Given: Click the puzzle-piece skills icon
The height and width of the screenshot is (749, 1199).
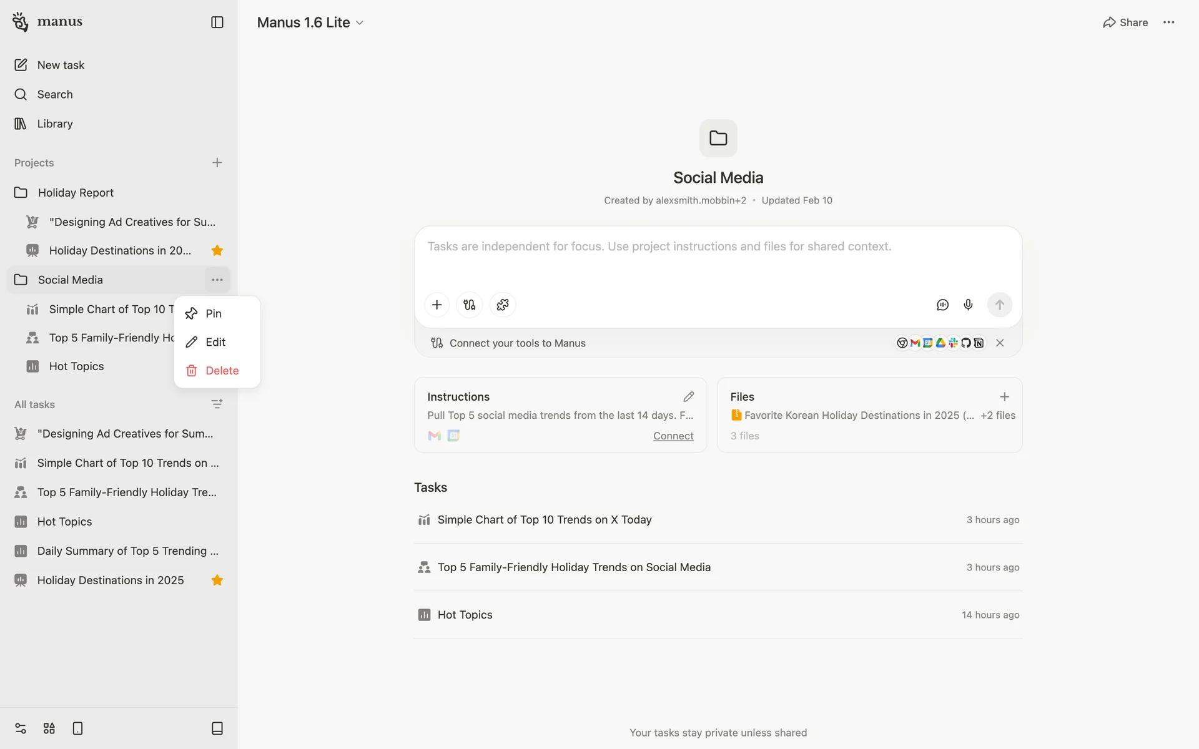Looking at the screenshot, I should point(503,305).
